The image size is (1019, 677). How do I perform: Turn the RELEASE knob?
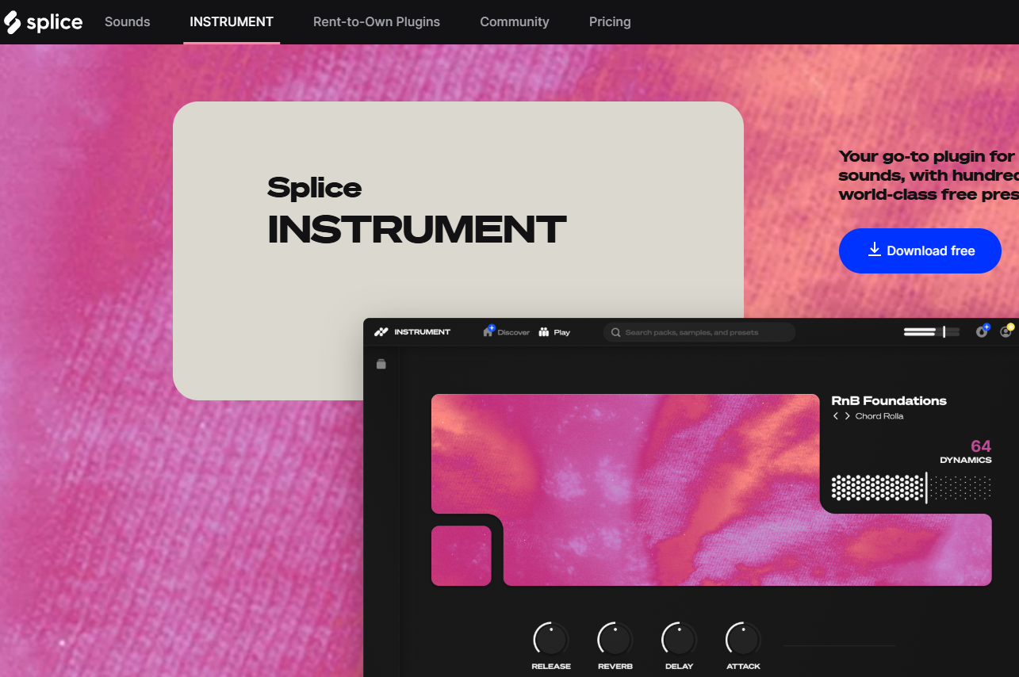point(550,637)
